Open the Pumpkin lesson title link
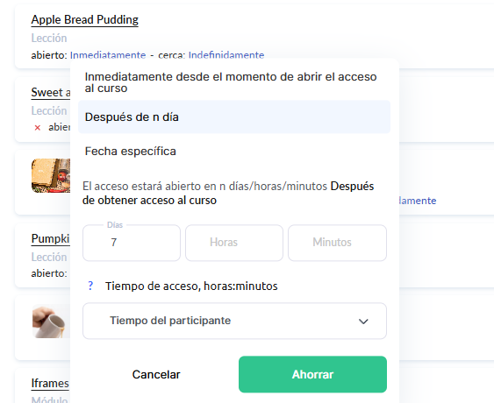494x403 pixels. 50,239
